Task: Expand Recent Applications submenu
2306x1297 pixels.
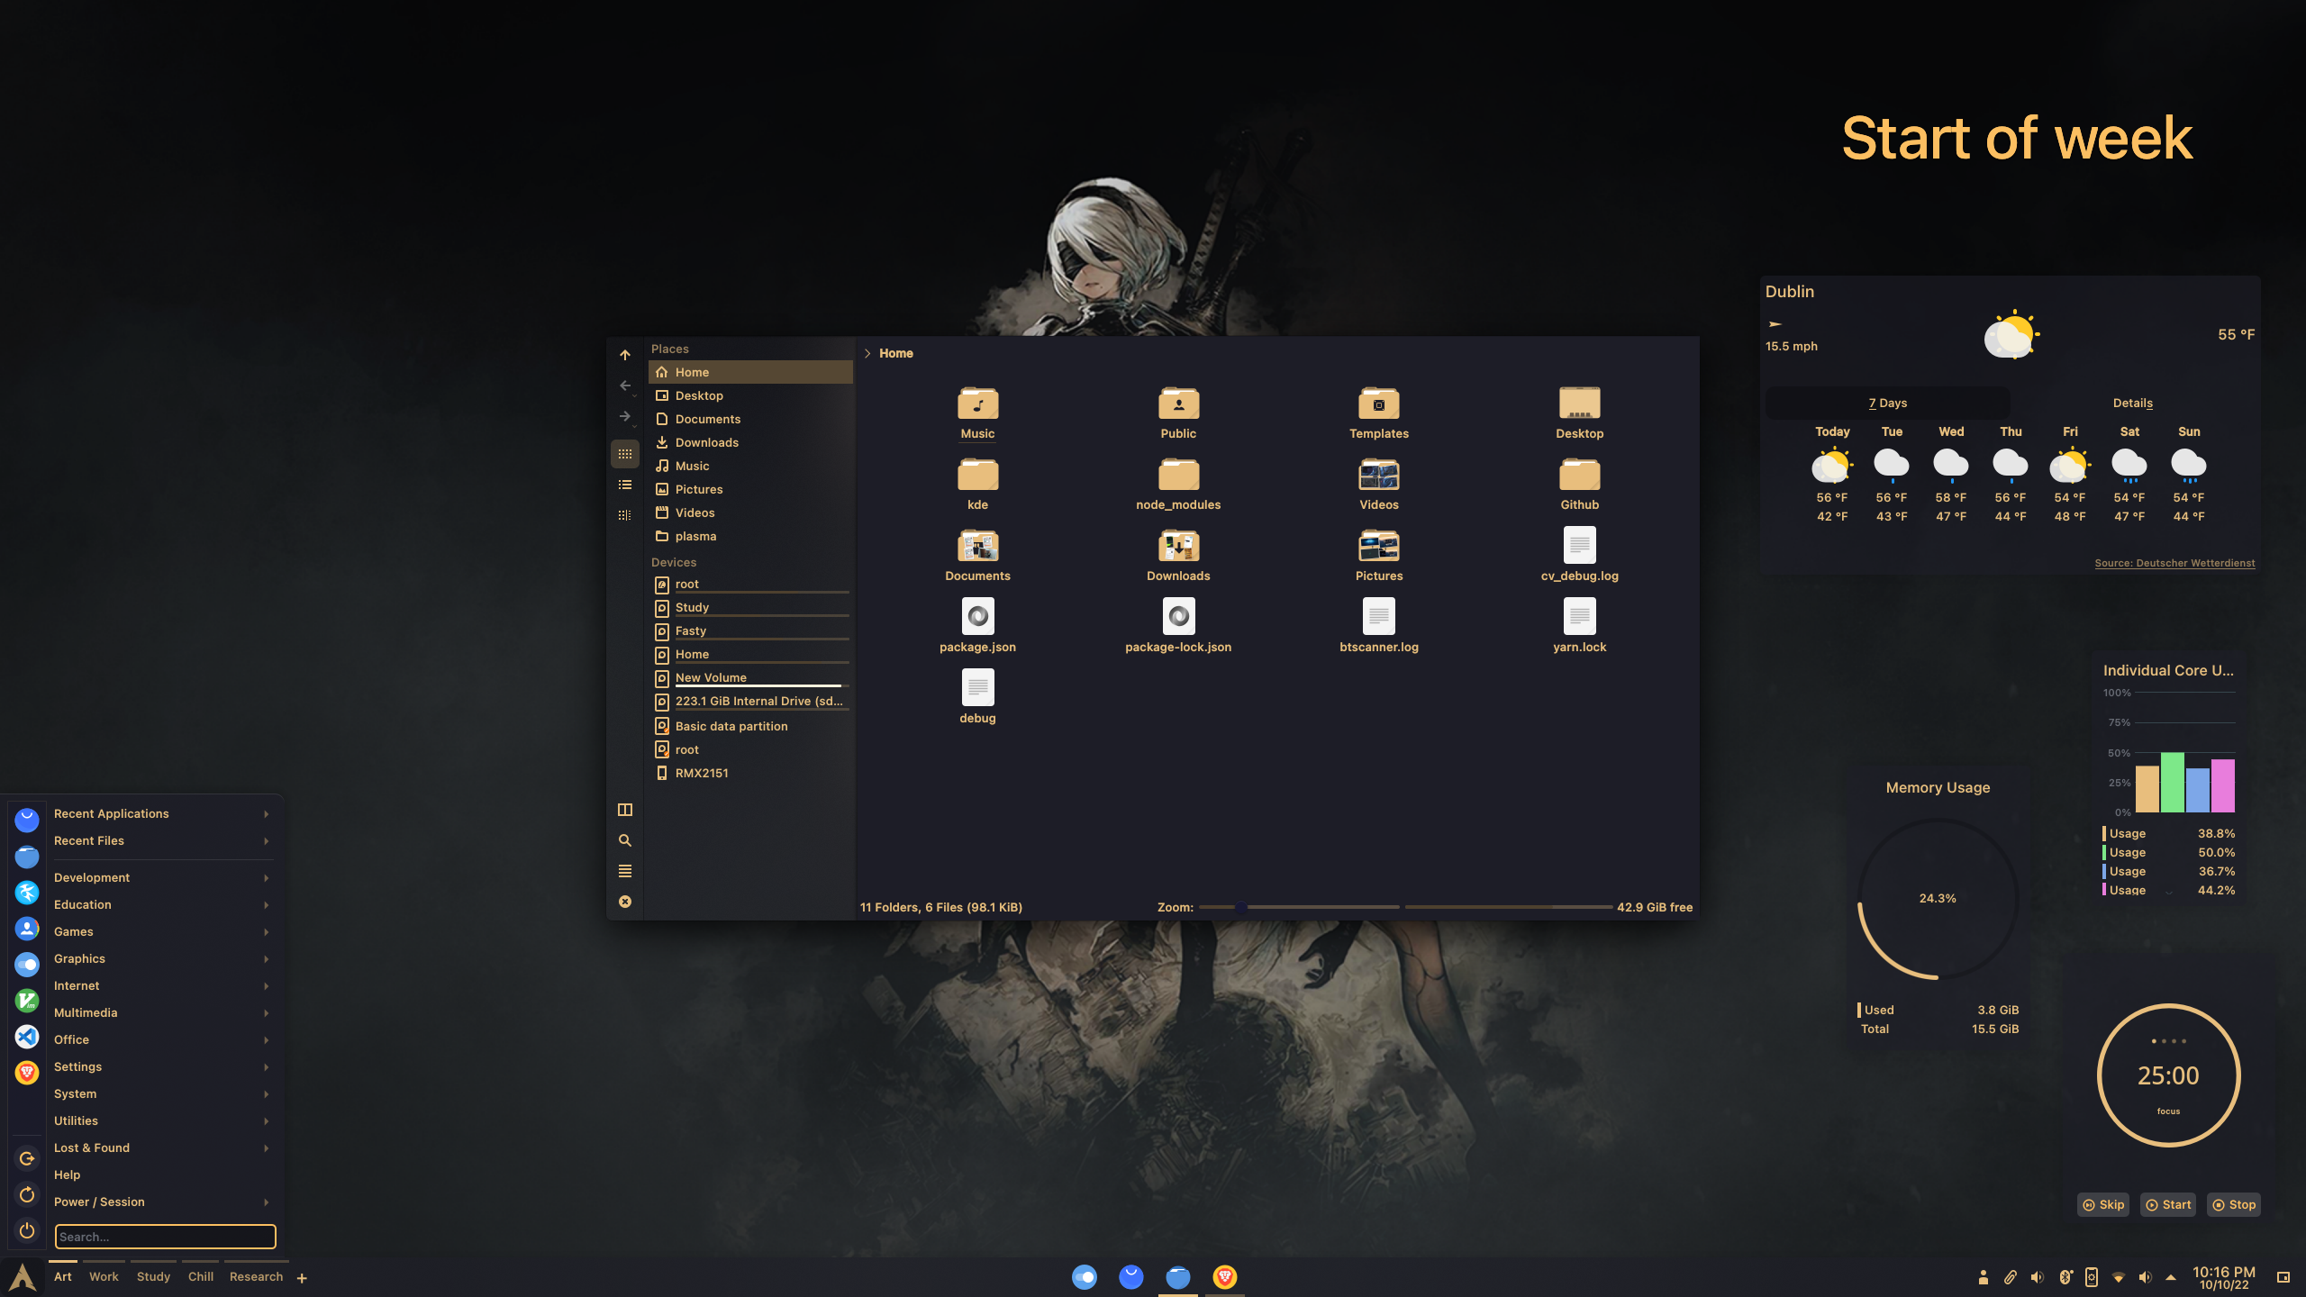Action: (161, 813)
